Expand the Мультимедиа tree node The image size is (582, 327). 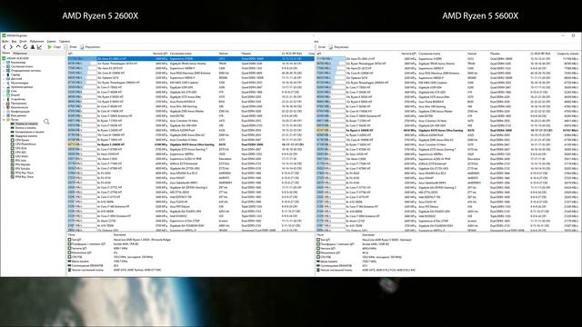pyautogui.click(x=4, y=83)
